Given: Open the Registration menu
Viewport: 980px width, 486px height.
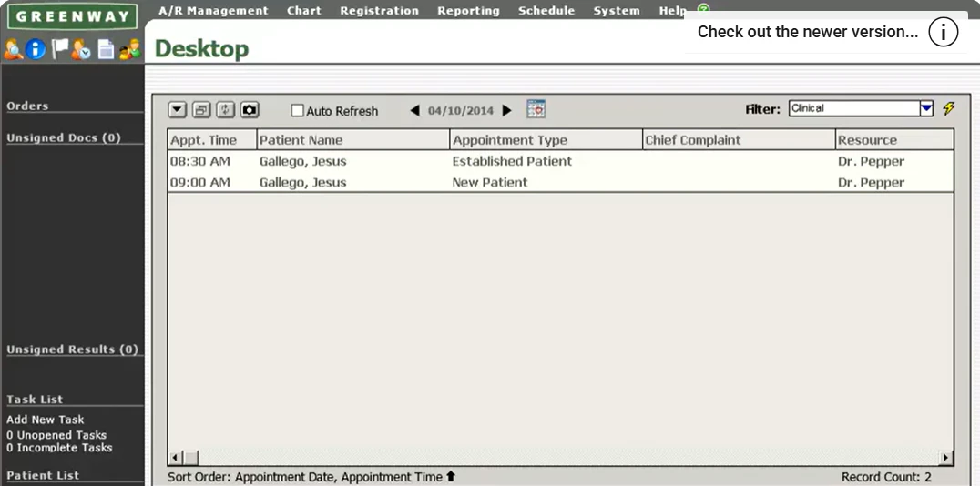Looking at the screenshot, I should pos(380,11).
